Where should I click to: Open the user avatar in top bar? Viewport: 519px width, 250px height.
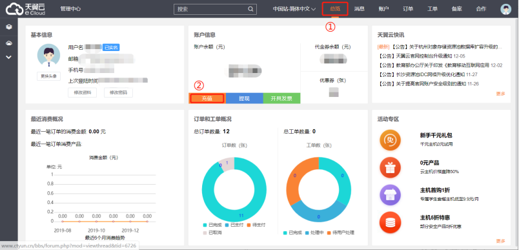(x=505, y=9)
